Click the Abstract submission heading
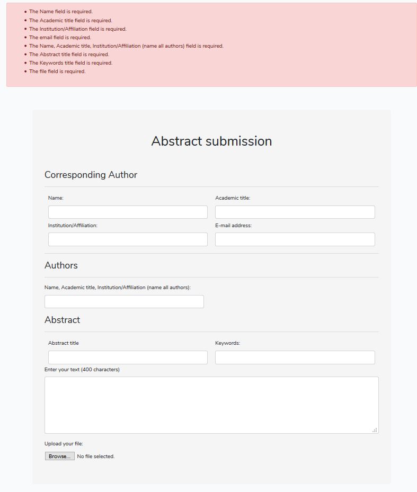Viewport: 417px width, 492px height. pyautogui.click(x=211, y=141)
